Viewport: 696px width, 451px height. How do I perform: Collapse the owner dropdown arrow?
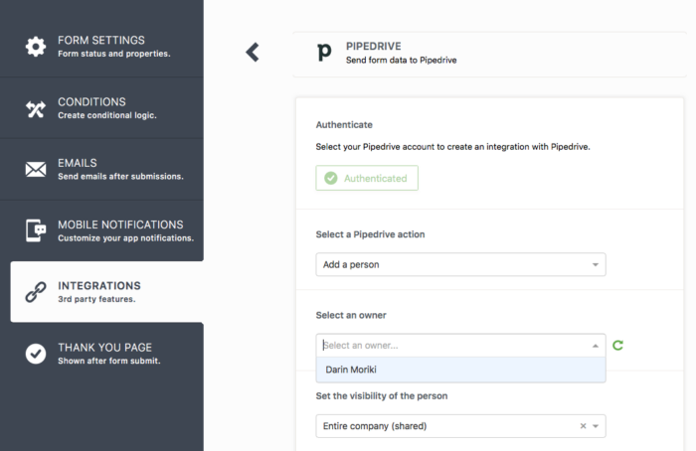(596, 346)
